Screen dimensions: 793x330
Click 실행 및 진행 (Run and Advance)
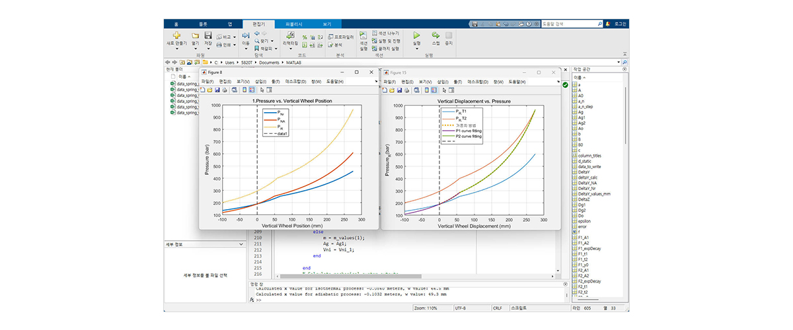click(386, 40)
